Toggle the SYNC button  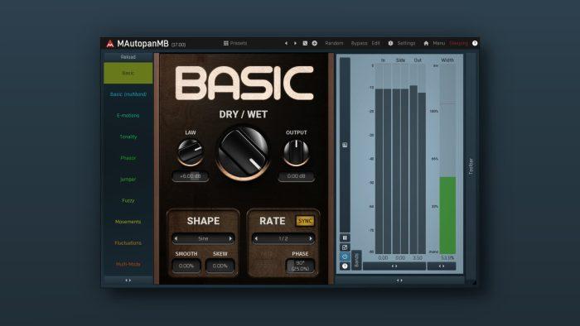point(305,221)
